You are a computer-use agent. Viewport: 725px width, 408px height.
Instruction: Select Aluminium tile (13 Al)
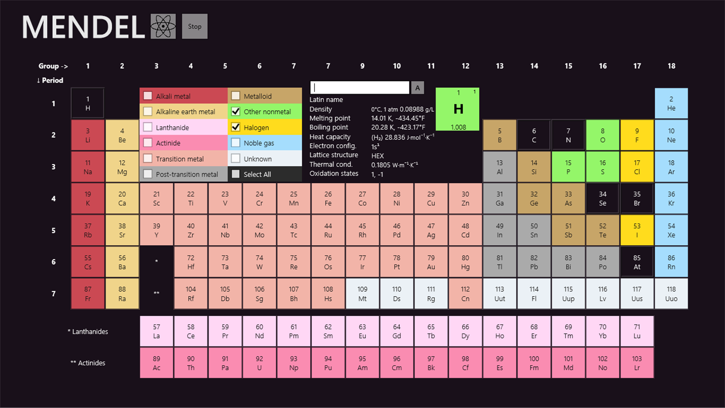pyautogui.click(x=499, y=167)
